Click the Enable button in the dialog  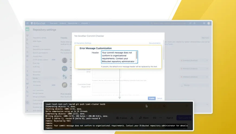(x=152, y=98)
